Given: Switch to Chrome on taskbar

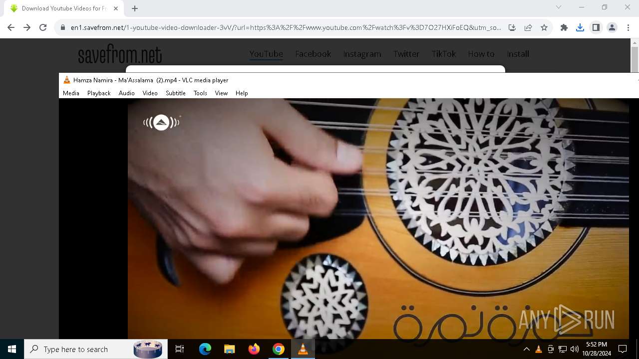Looking at the screenshot, I should point(279,349).
